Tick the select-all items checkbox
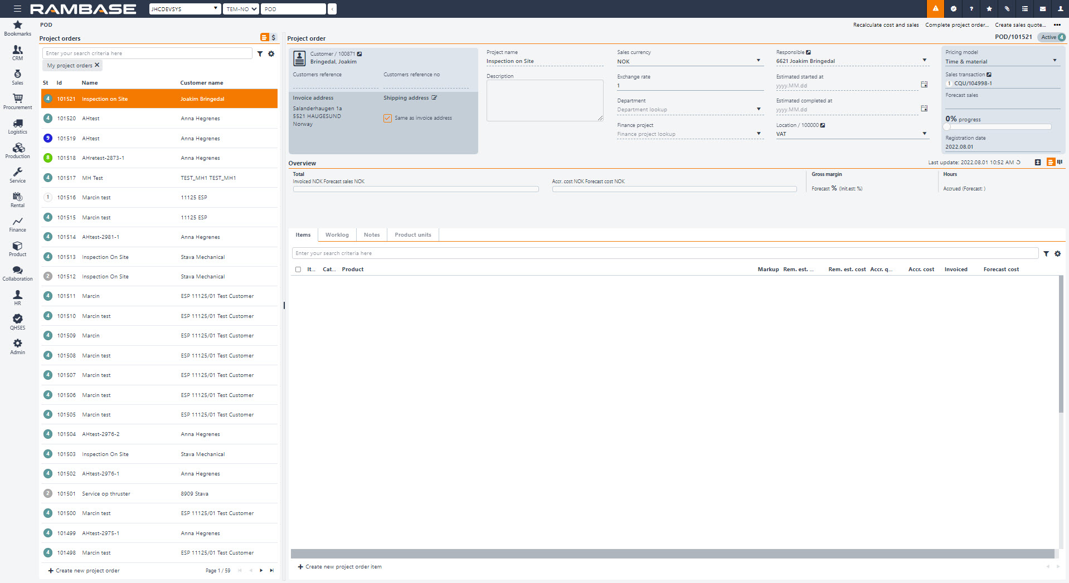This screenshot has height=583, width=1069. coord(298,270)
